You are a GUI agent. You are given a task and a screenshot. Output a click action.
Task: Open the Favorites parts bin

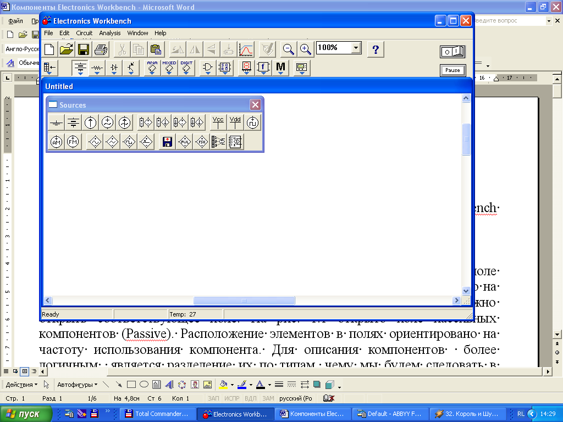49,68
